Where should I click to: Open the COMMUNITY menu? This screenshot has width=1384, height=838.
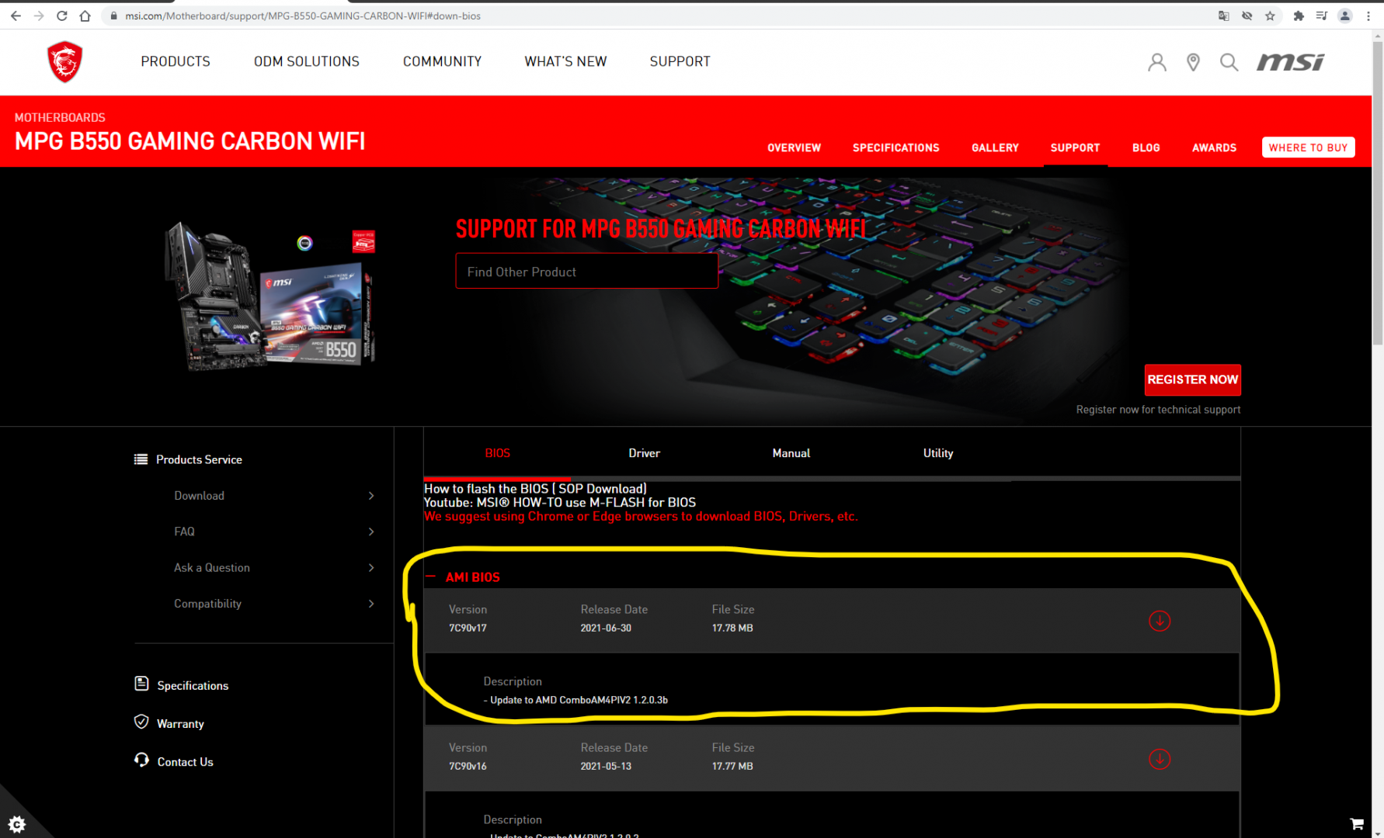tap(443, 62)
